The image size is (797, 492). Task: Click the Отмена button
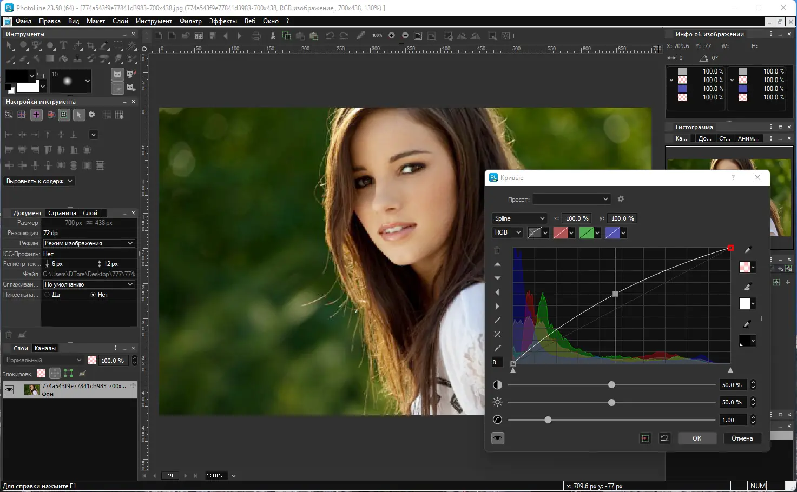742,438
